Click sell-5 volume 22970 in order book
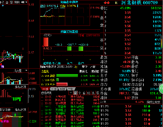The image size is (163, 127). pos(157,13)
